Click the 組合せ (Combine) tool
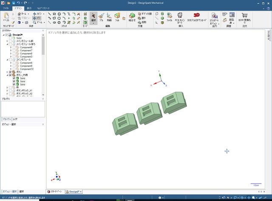 (x=132, y=17)
